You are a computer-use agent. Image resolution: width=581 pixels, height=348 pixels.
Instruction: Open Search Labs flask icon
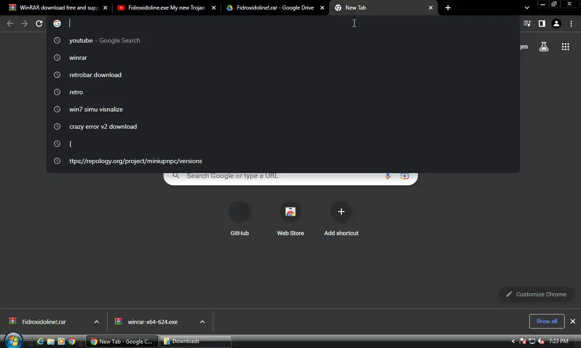tap(544, 47)
